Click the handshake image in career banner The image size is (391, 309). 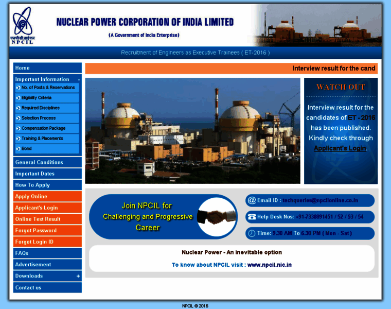[x=217, y=217]
